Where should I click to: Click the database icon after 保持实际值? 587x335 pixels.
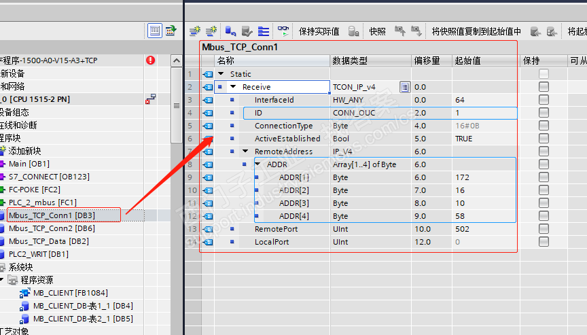pyautogui.click(x=353, y=31)
